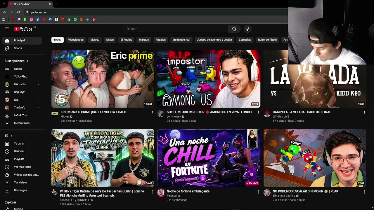Viewport: 374px width, 210px height.
Task: Click the search magnifier button
Action: point(234,29)
